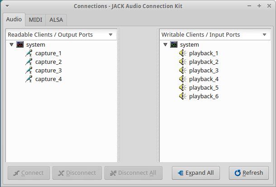
Task: Click the capture_3 microphone icon
Action: 29,71
